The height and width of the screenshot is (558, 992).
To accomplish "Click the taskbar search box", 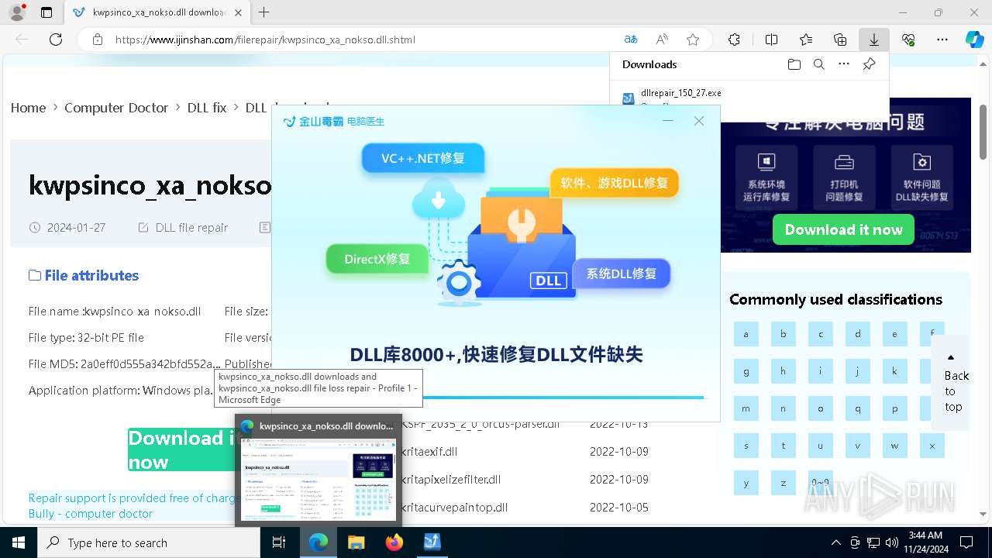I will [149, 542].
